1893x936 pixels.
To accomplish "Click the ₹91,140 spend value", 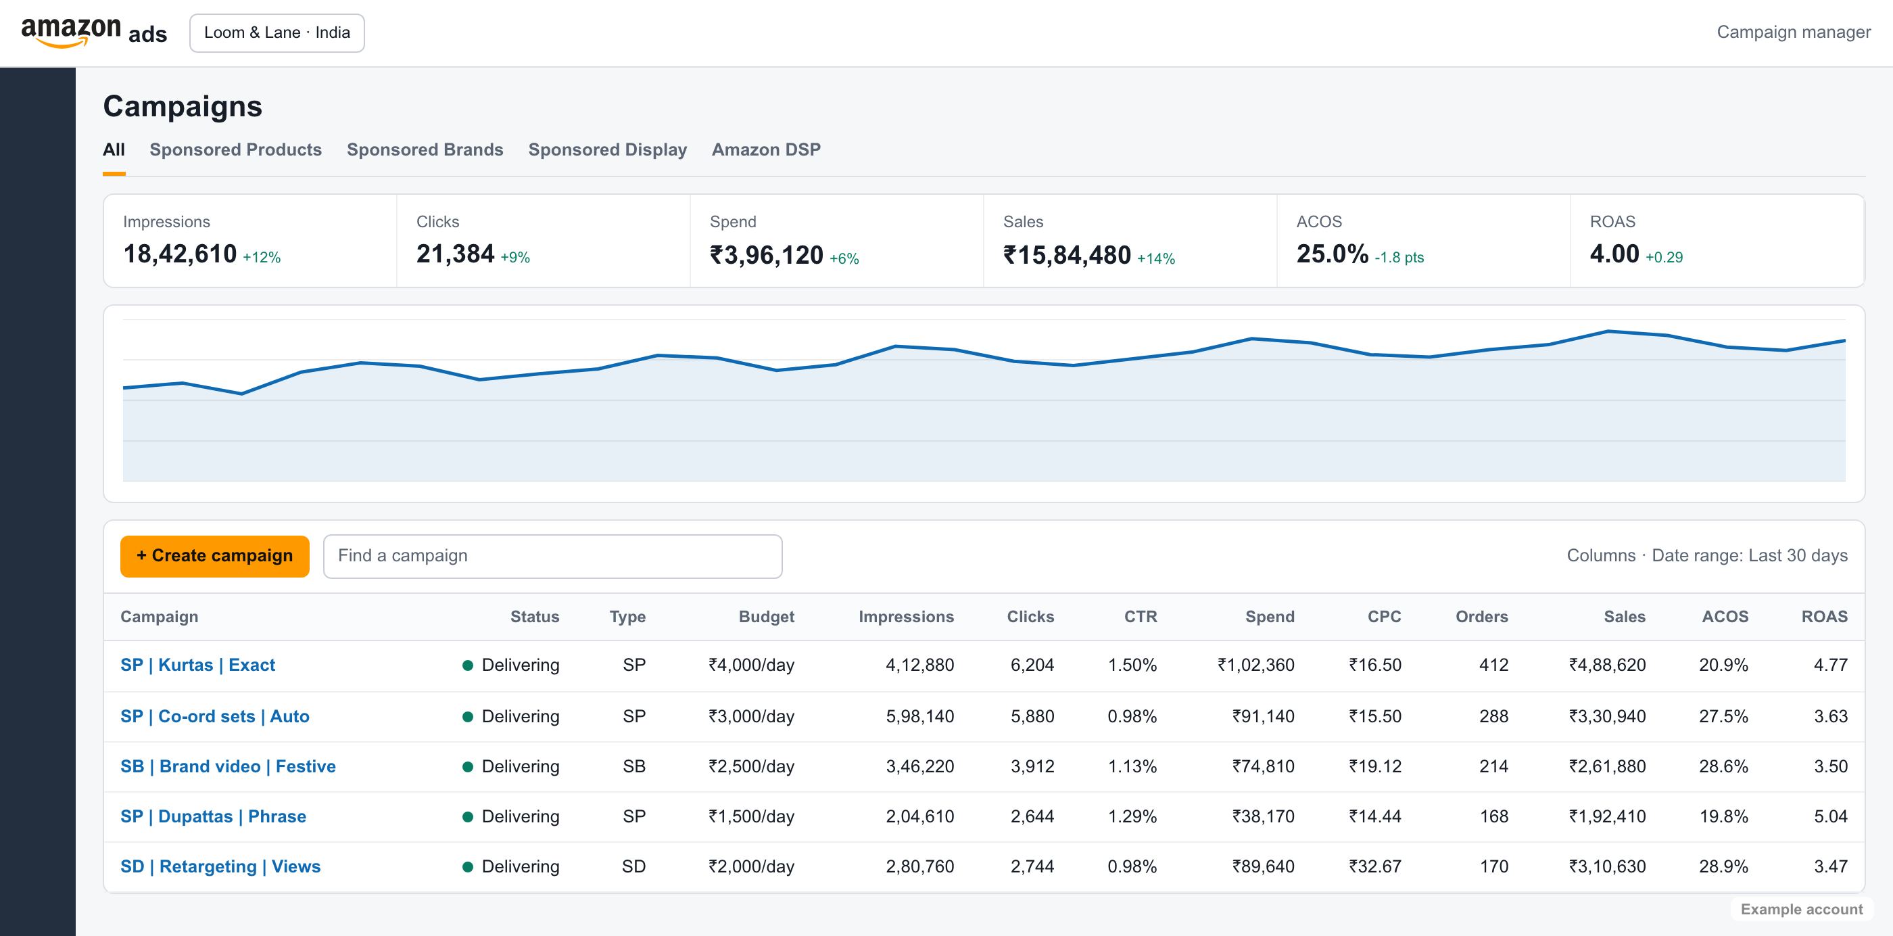I will (x=1263, y=716).
